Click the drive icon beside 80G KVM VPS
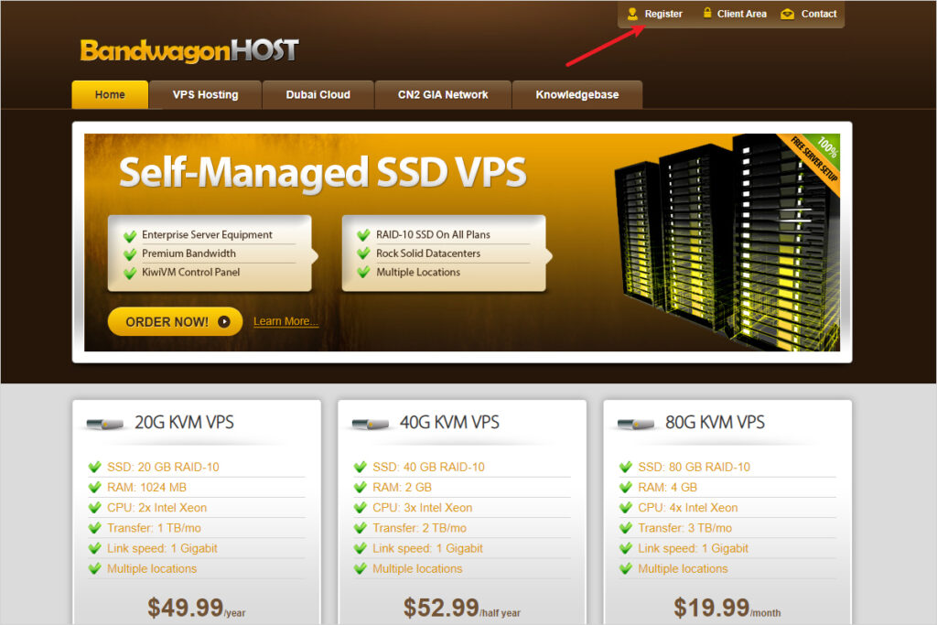The height and width of the screenshot is (625, 937). (x=635, y=424)
